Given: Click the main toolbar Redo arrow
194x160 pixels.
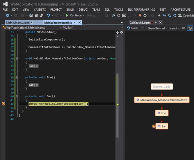Looking at the screenshot, I should [x=57, y=16].
